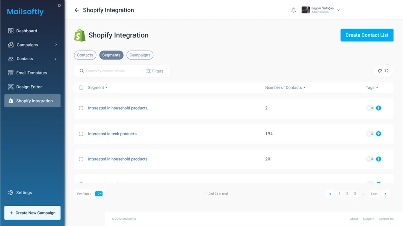Click tag badge on the 21-contact row
403x226 pixels.
pyautogui.click(x=370, y=159)
